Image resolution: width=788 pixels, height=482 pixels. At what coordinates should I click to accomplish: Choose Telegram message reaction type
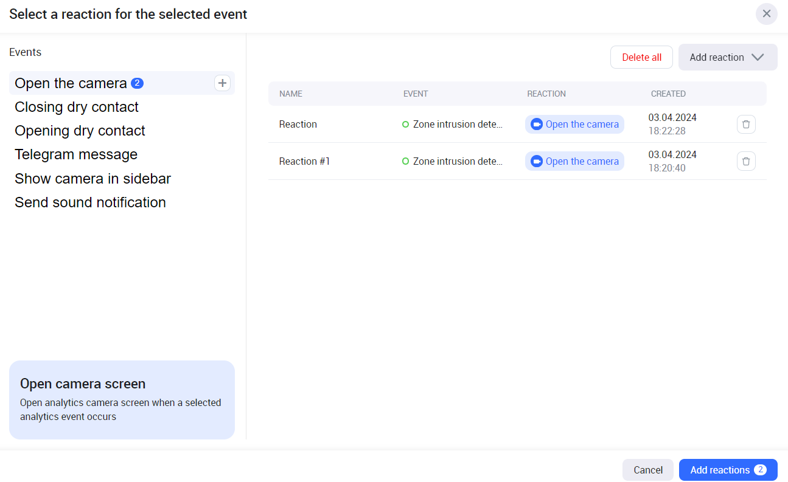pyautogui.click(x=76, y=154)
